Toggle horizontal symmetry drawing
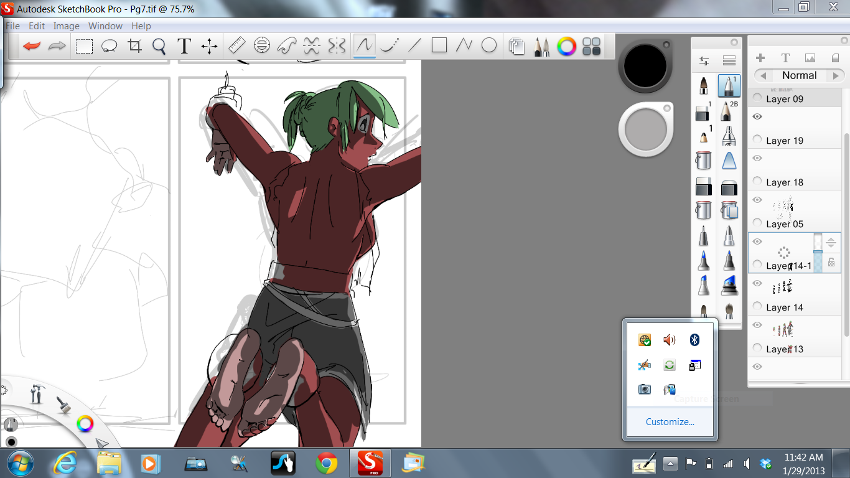The width and height of the screenshot is (850, 478). 312,45
